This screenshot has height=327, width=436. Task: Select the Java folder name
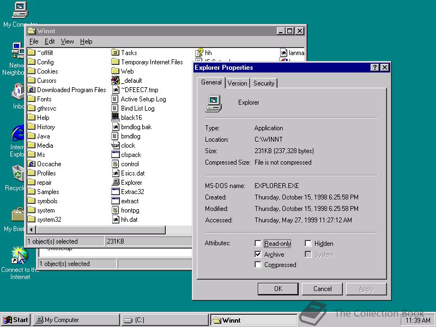click(x=44, y=136)
